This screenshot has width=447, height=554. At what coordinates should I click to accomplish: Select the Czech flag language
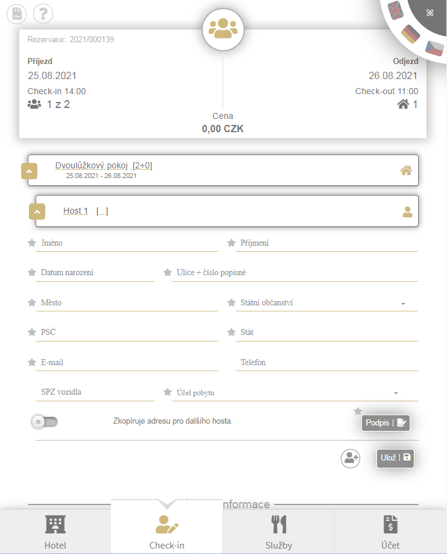(434, 48)
